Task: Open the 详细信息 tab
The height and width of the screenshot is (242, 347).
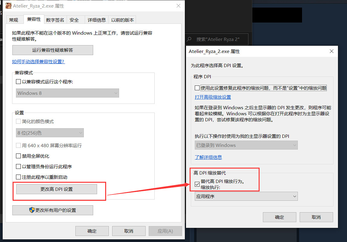Action: coord(96,20)
